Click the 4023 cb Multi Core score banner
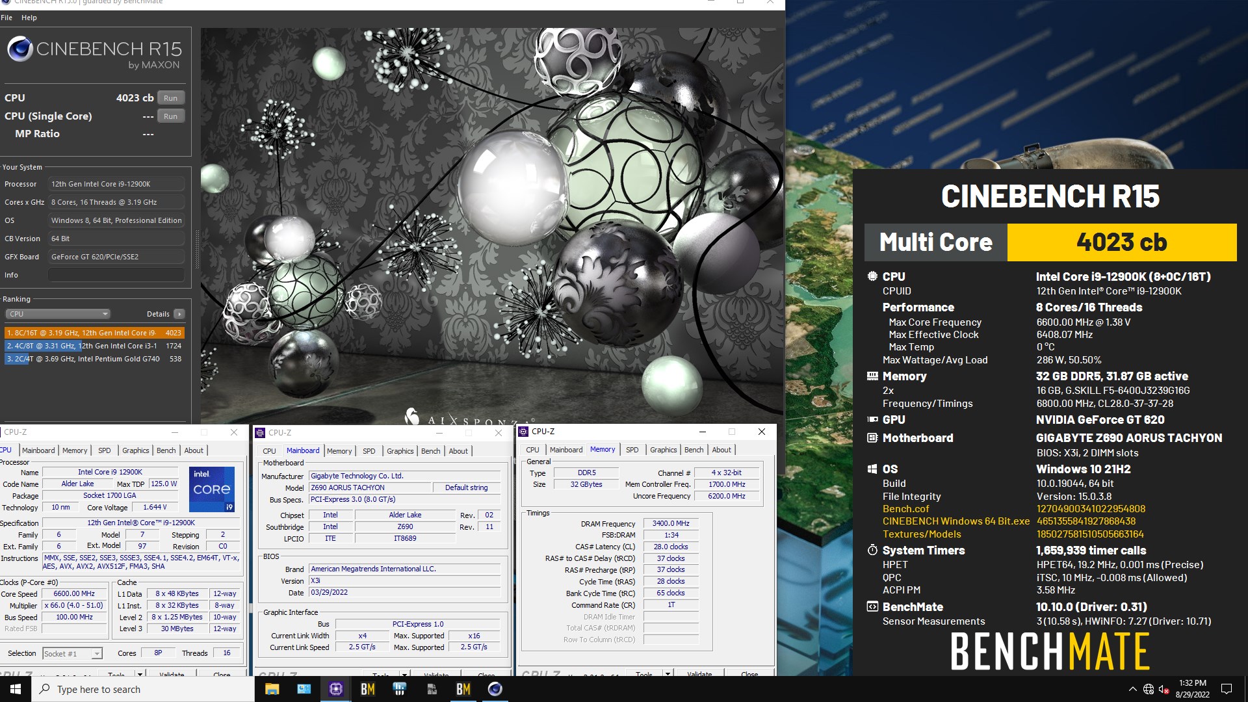Image resolution: width=1248 pixels, height=702 pixels. point(1121,242)
